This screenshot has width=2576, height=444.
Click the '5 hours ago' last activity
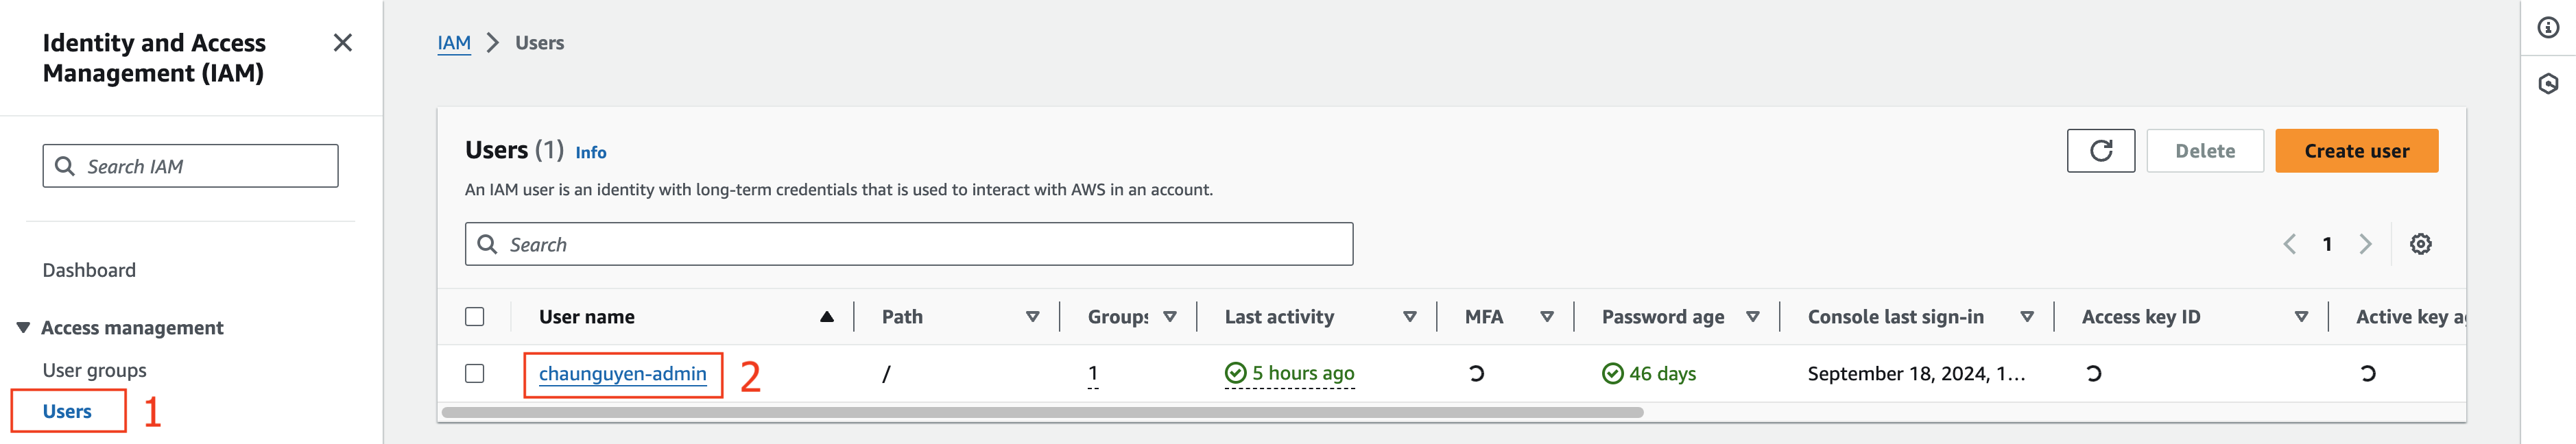(x=1303, y=374)
